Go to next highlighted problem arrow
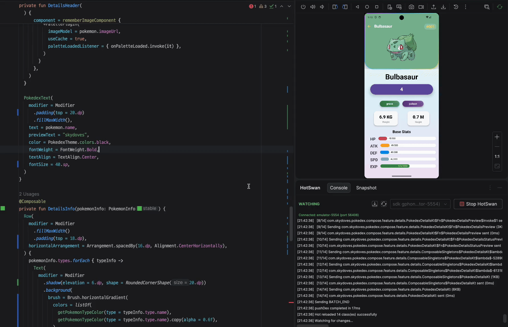Screen dimensions: 508x327 click(289, 6)
